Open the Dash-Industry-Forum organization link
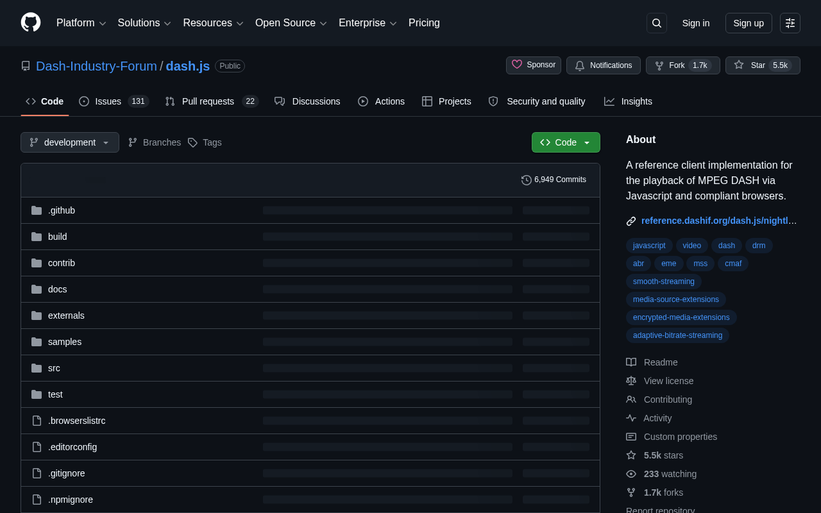 pos(96,66)
